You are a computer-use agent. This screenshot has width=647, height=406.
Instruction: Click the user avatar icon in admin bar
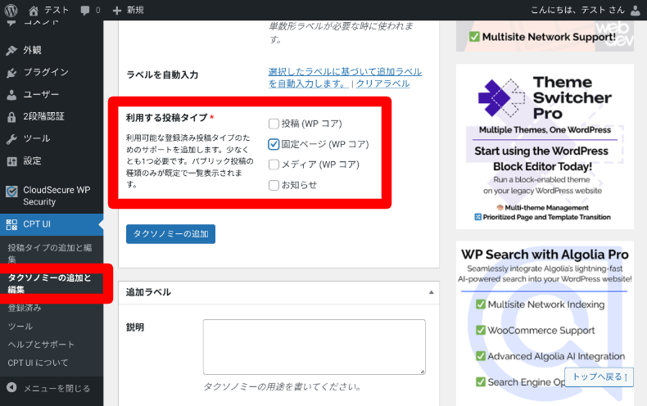click(x=636, y=10)
